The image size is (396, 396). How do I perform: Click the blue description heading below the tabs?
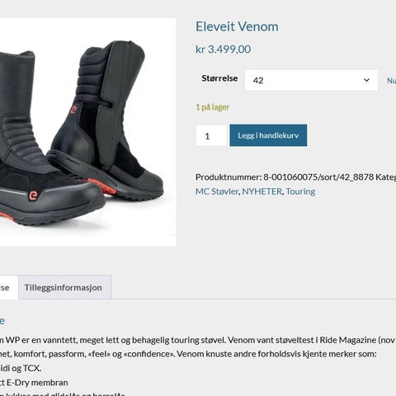pyautogui.click(x=2, y=321)
